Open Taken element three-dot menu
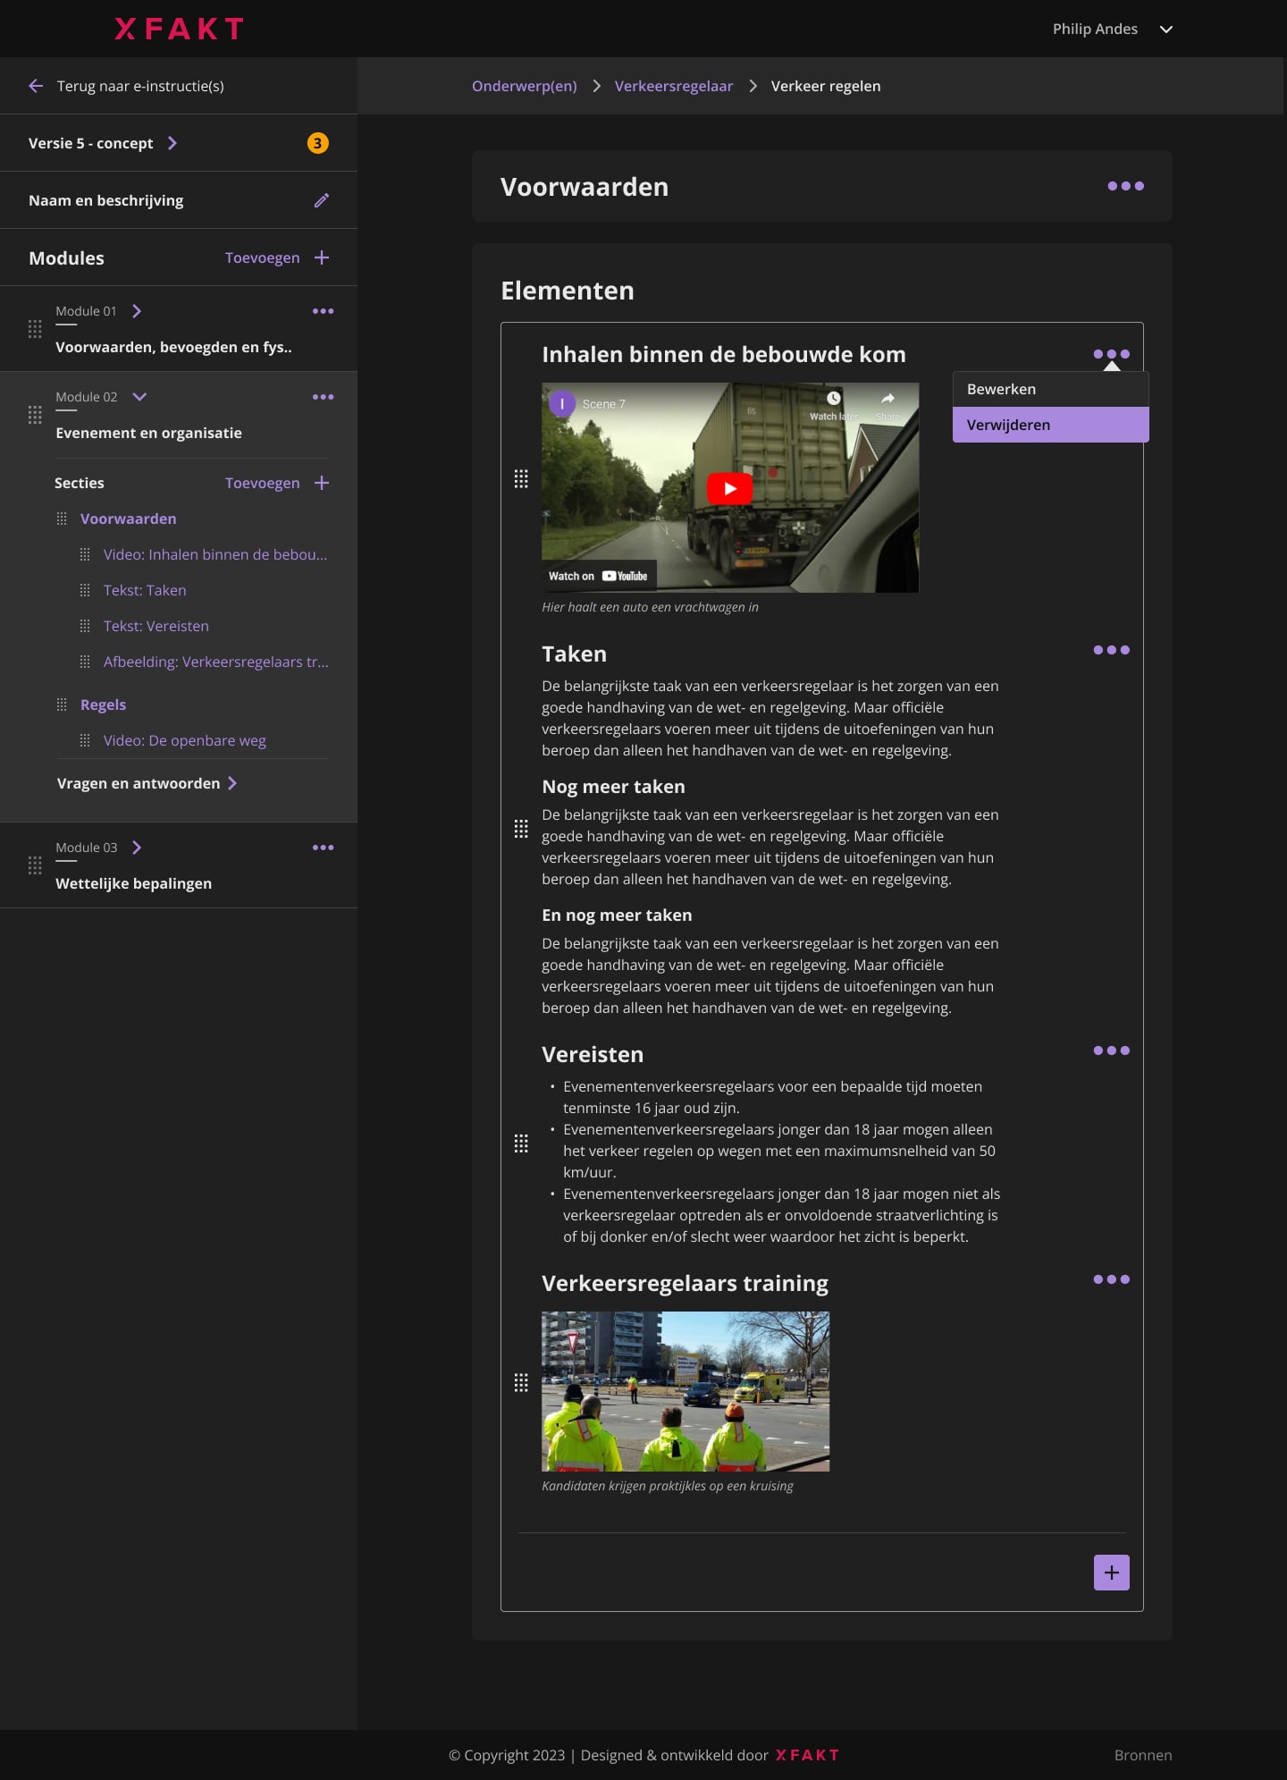 (x=1111, y=650)
